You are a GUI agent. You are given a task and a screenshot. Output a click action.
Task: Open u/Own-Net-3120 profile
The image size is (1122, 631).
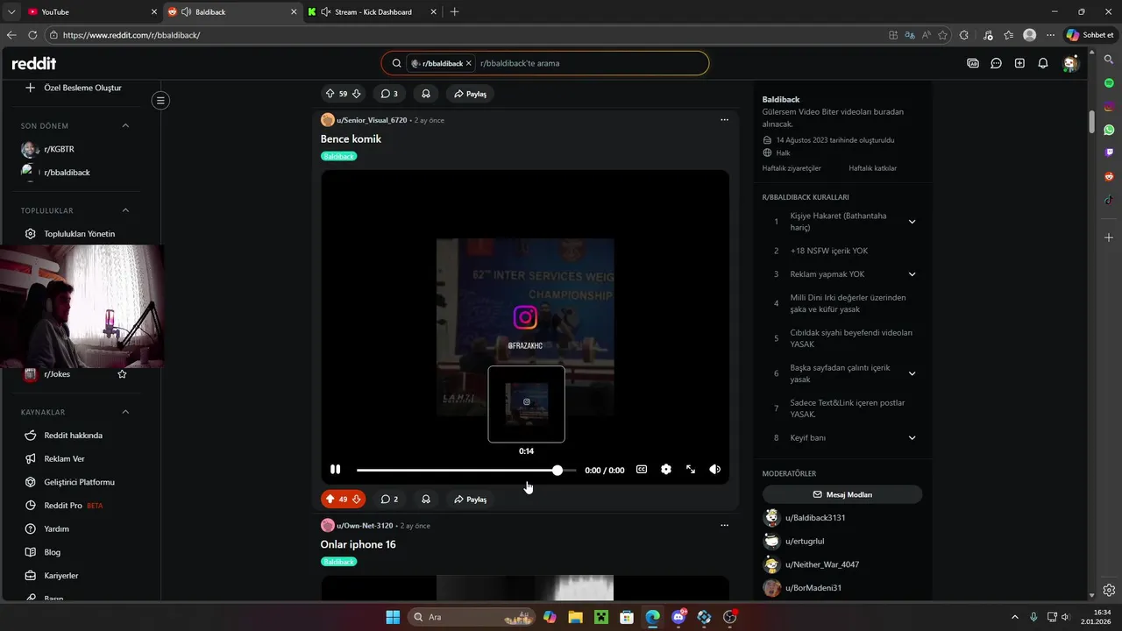365,526
